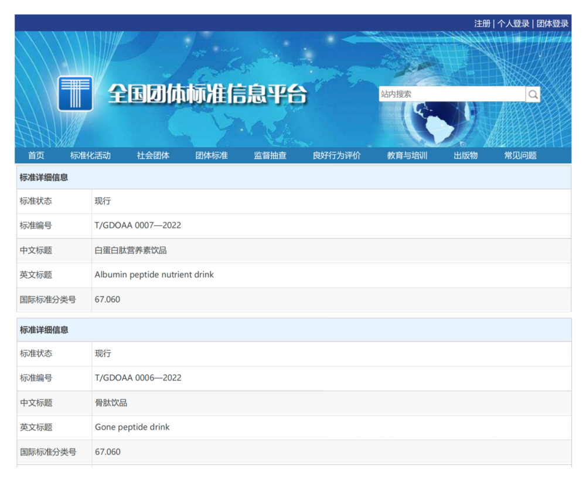The image size is (586, 480).
Task: Click the 全国团体标准信息平台 site title
Action: coord(207,93)
